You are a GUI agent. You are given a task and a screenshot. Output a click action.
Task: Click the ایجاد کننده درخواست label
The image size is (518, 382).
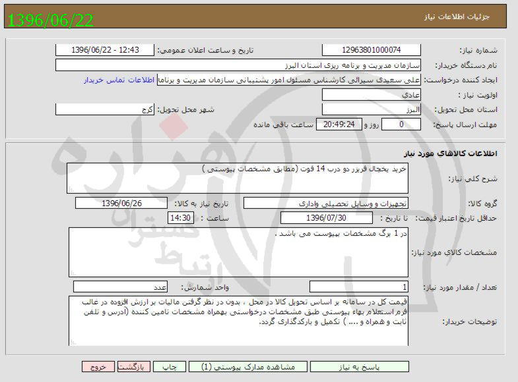[461, 80]
